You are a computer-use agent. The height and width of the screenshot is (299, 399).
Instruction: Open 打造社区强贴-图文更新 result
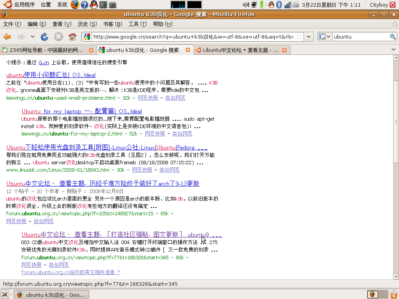122,235
